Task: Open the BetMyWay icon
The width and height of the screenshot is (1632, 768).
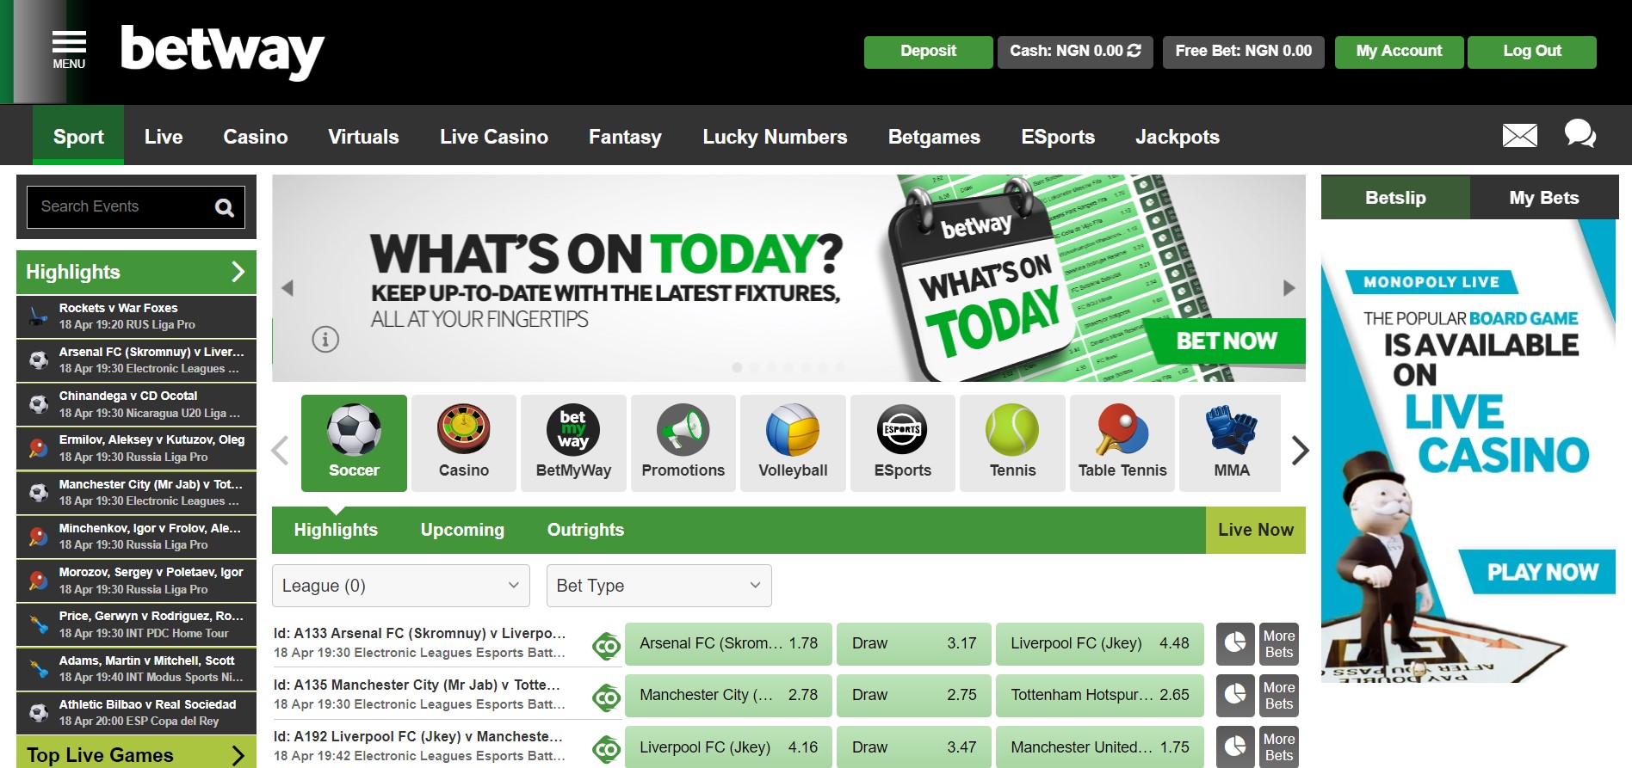Action: (x=573, y=443)
